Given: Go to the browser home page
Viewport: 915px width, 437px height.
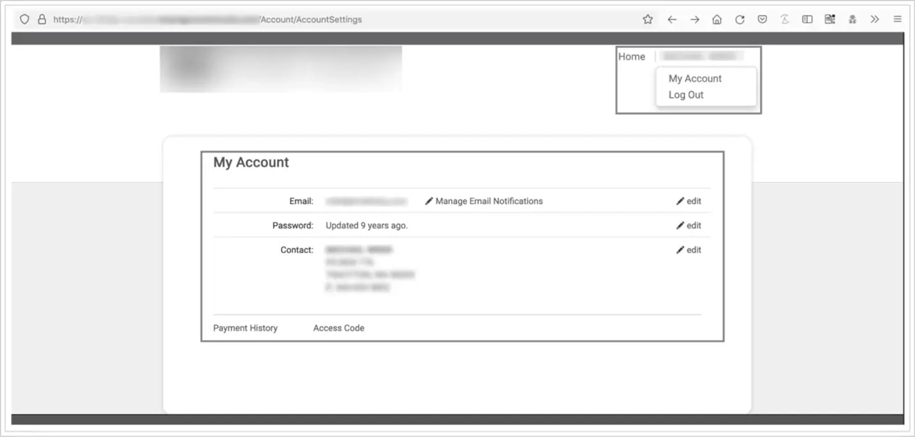Looking at the screenshot, I should click(x=717, y=19).
